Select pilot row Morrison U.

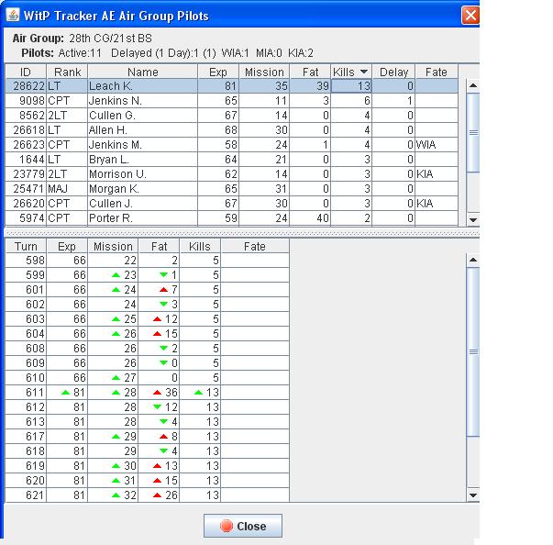[x=231, y=174]
